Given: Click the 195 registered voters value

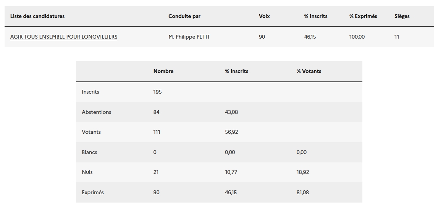Looking at the screenshot, I should (157, 92).
